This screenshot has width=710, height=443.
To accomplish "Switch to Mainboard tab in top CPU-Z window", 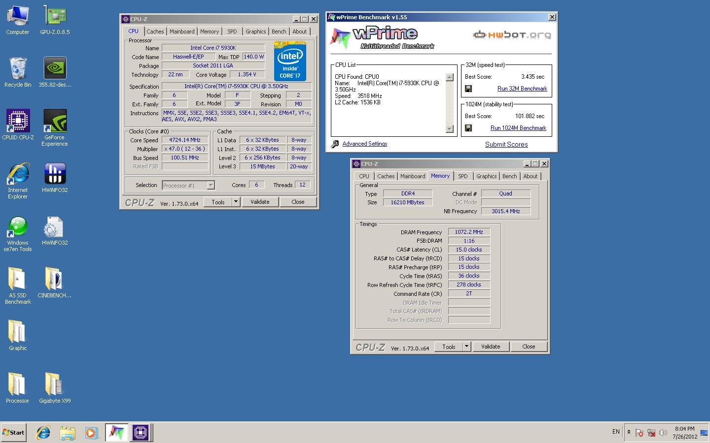I will point(182,32).
